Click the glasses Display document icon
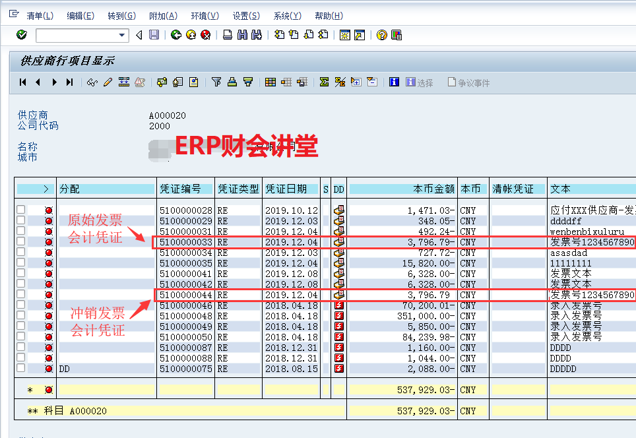Screen dimensions: 636x438 click(92, 82)
